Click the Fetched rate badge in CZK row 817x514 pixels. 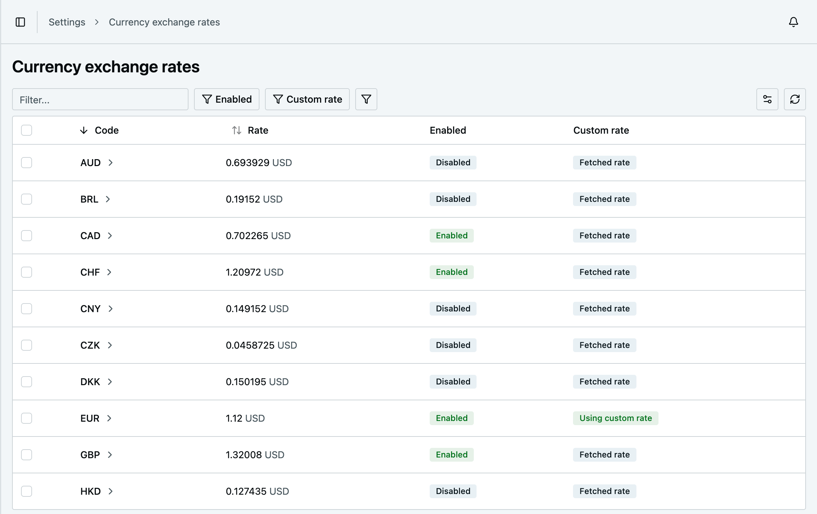click(x=604, y=345)
